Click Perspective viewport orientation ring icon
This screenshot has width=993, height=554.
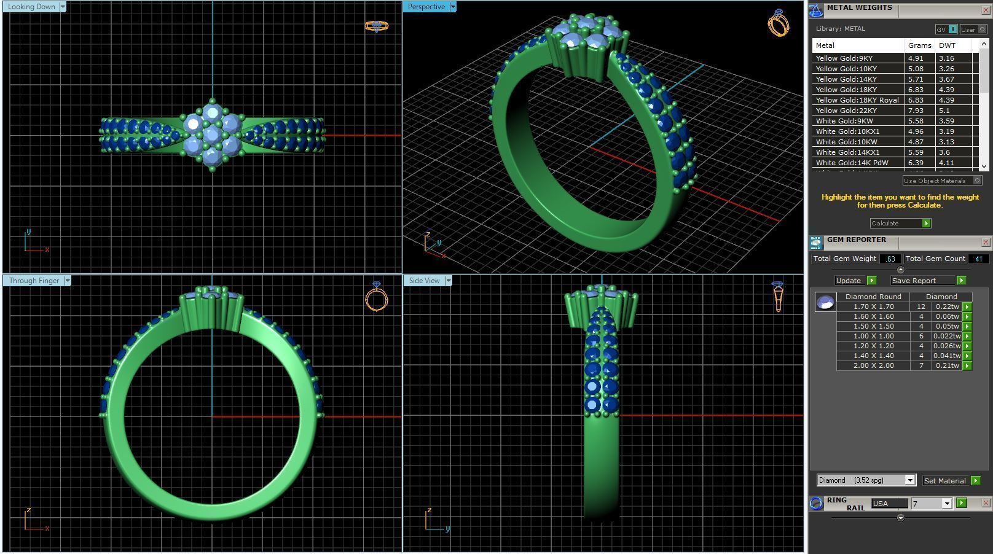778,23
